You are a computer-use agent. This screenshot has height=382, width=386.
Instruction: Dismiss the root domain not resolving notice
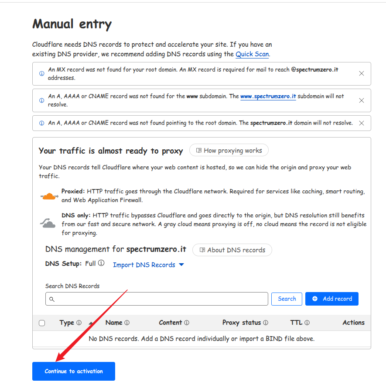(x=361, y=123)
